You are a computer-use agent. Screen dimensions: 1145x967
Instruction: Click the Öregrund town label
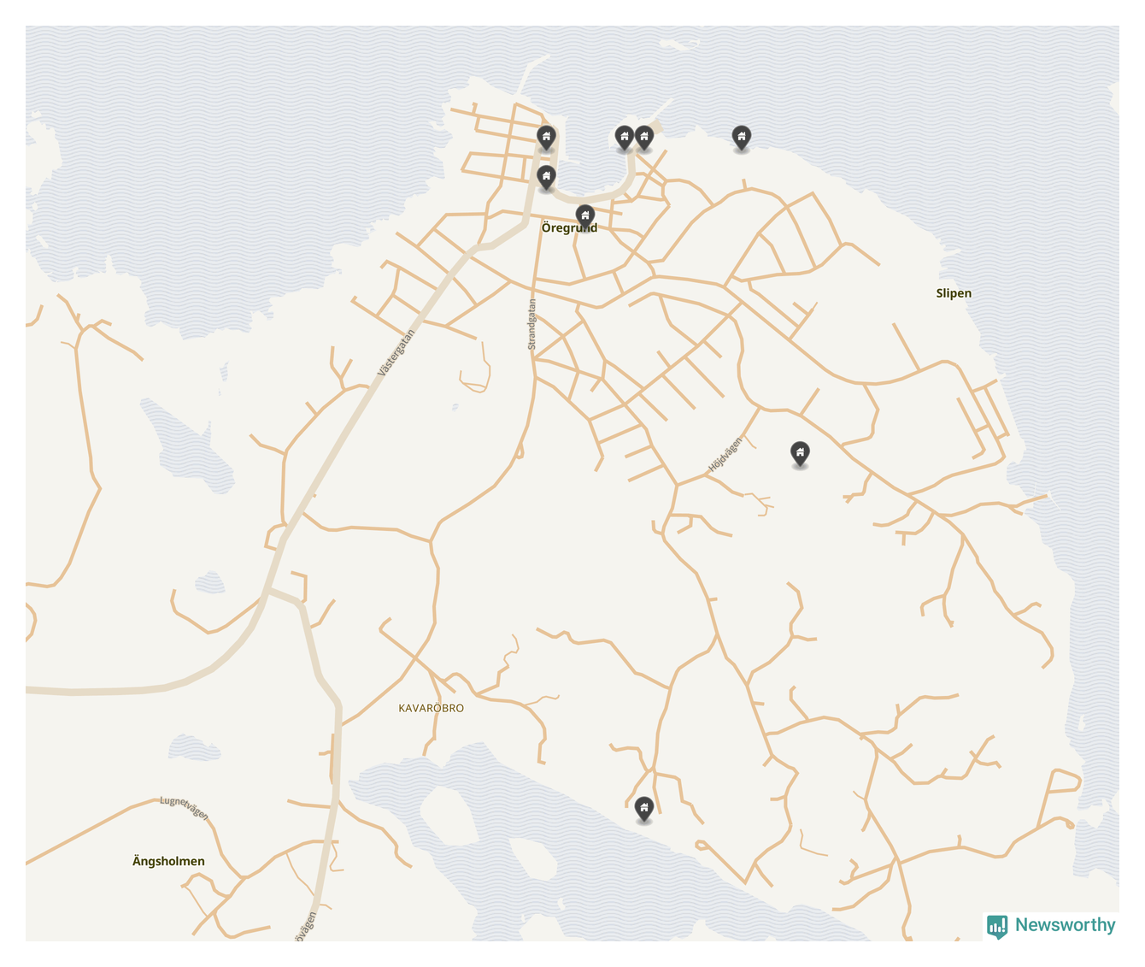tap(569, 228)
